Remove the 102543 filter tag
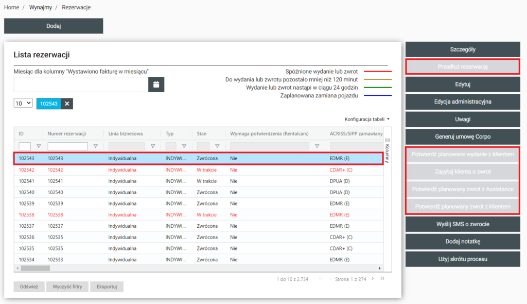527x304 pixels. pos(67,104)
